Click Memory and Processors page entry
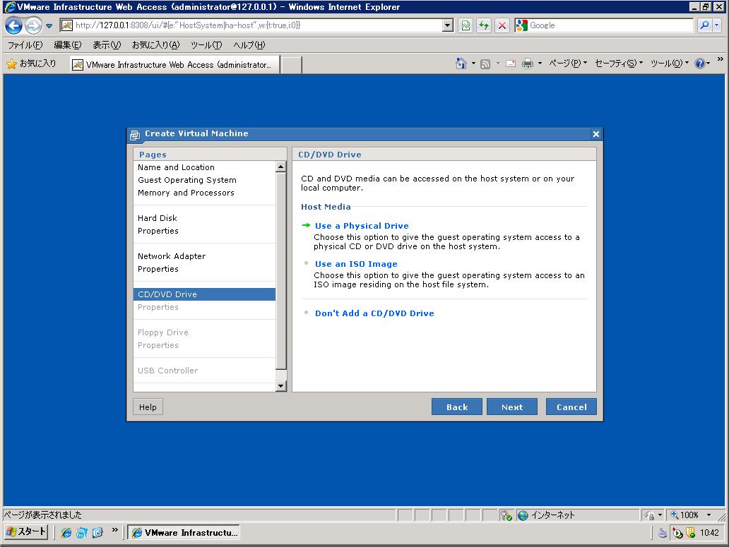Viewport: 729px width, 547px height. pos(186,193)
